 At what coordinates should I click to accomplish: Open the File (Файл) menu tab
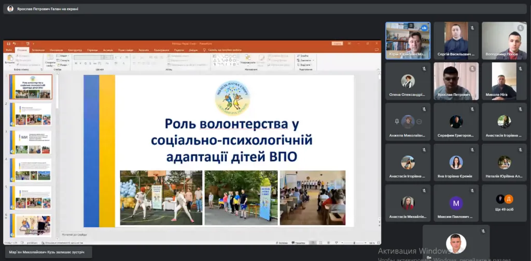tap(8, 50)
